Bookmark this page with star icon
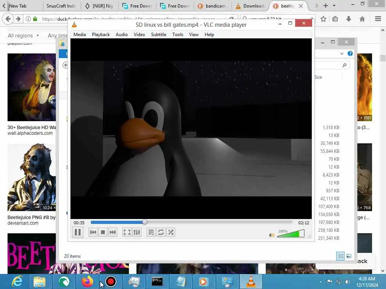 coord(323,19)
